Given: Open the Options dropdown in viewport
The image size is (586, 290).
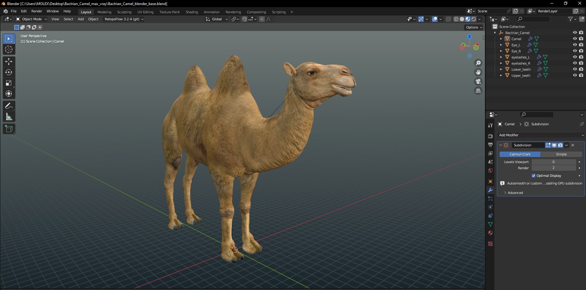Looking at the screenshot, I should point(474,27).
